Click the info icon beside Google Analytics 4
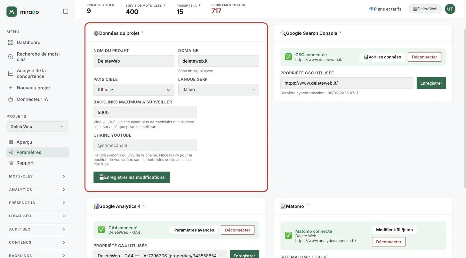This screenshot has width=466, height=258. pyautogui.click(x=144, y=205)
